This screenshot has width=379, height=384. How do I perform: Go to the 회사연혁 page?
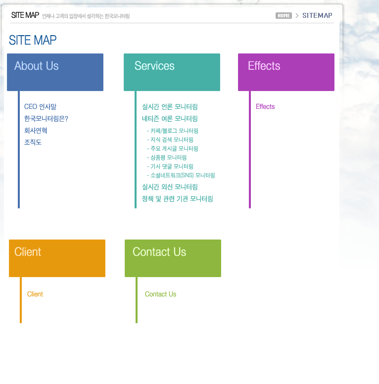pos(36,130)
